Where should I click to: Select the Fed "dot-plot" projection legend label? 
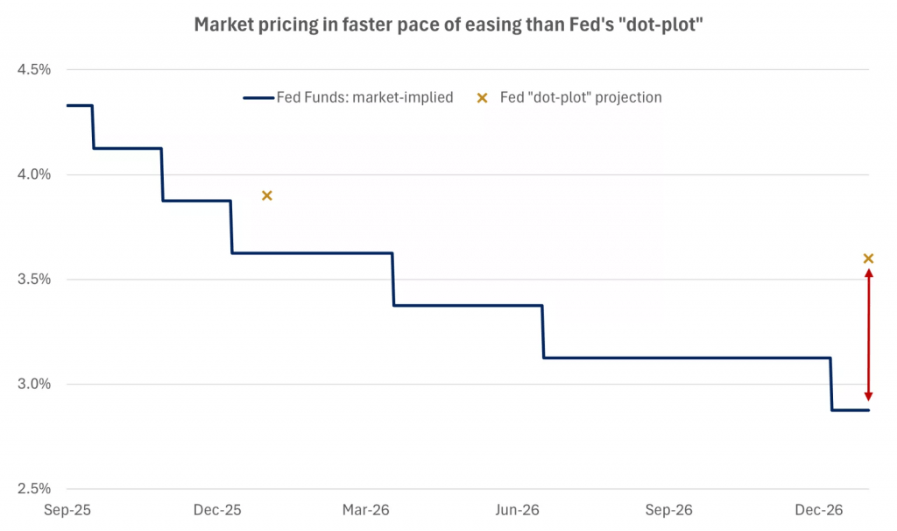(x=580, y=98)
